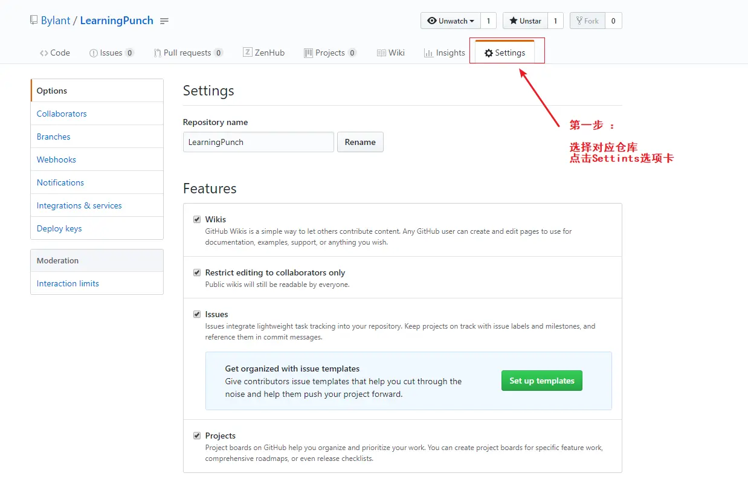This screenshot has width=748, height=502.
Task: Click the Fork button
Action: (x=587, y=21)
